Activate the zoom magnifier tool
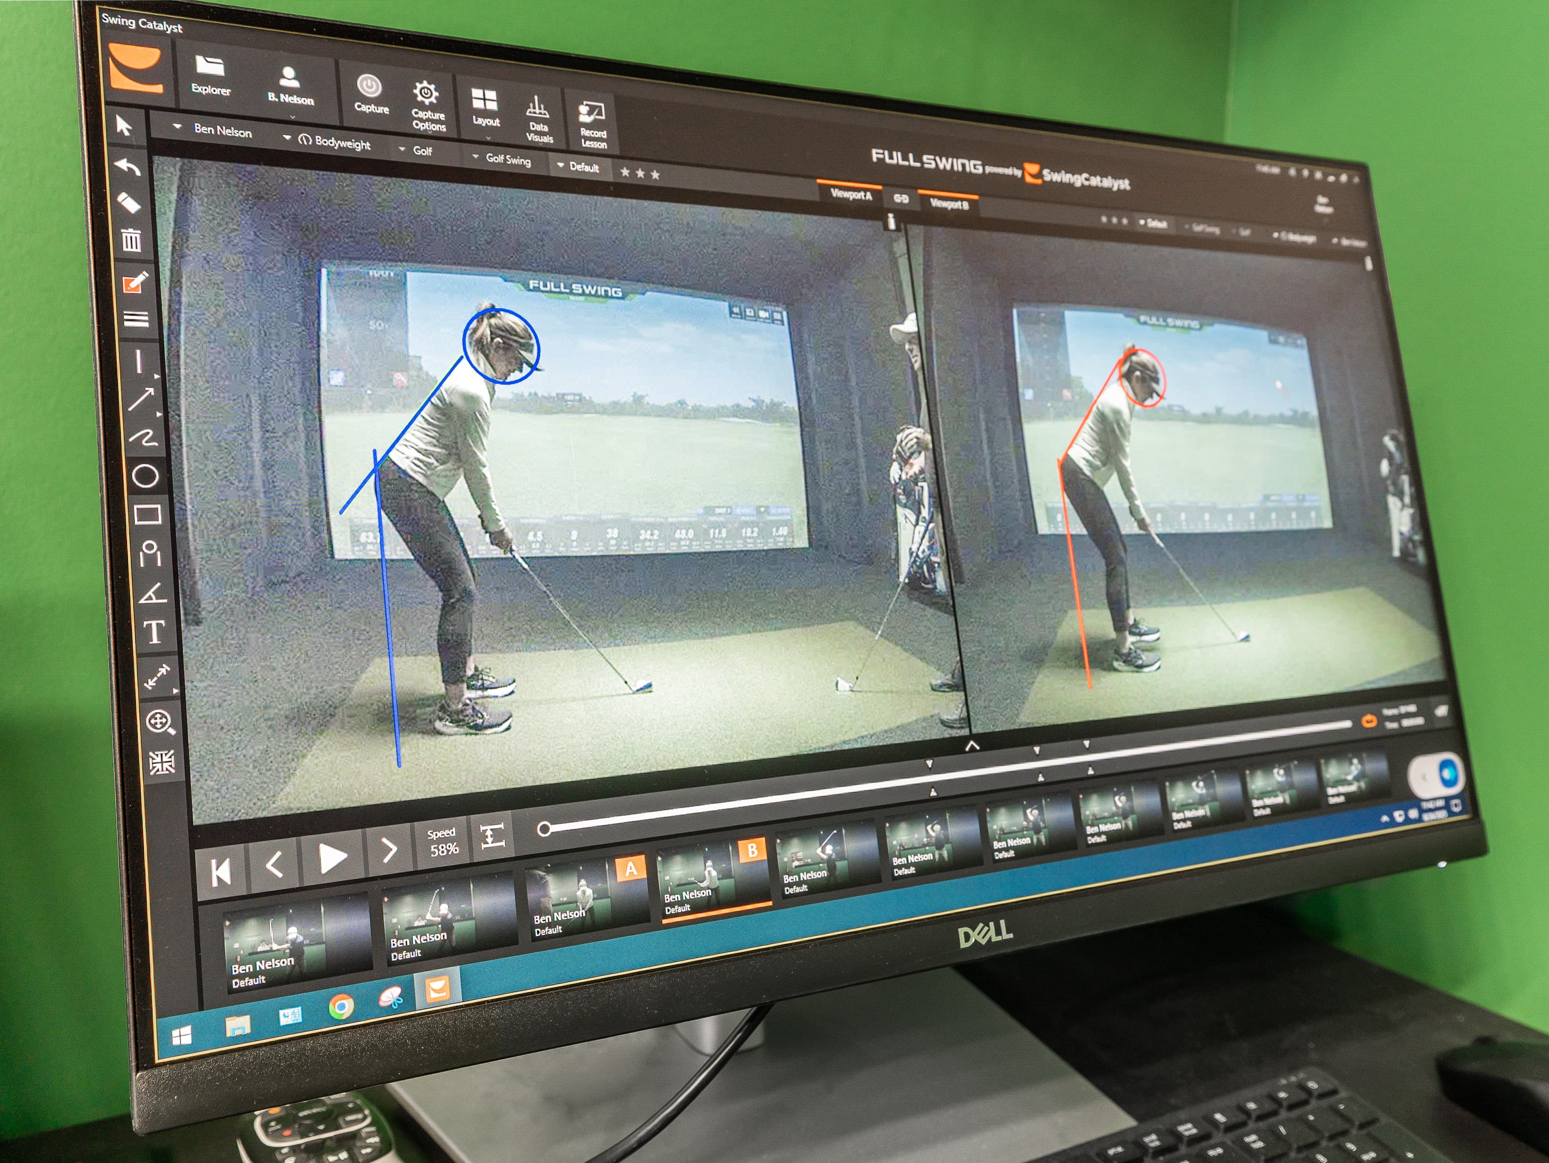The width and height of the screenshot is (1549, 1163). 160,722
